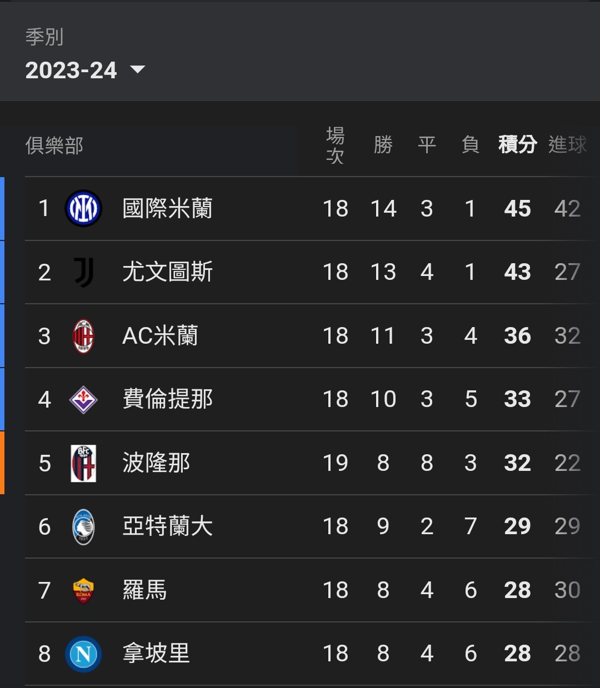Viewport: 600px width, 688px height.
Task: Click the Juventus club logo
Action: [x=83, y=272]
